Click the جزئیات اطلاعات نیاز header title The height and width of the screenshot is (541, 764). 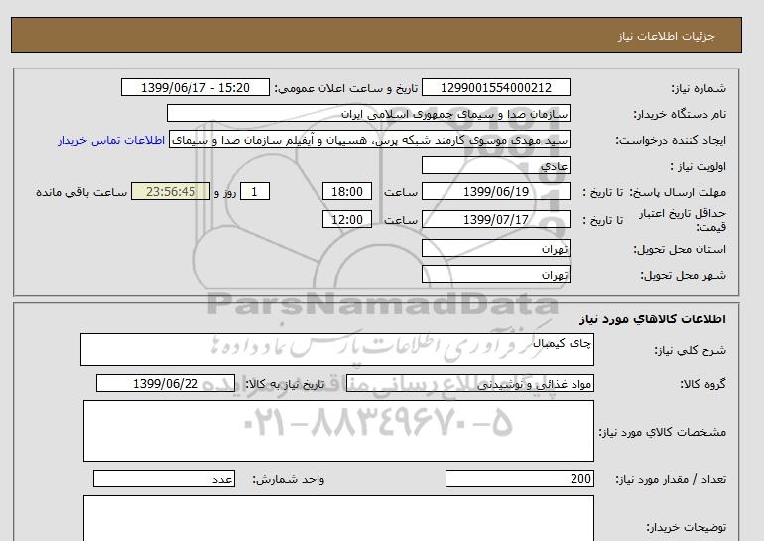coord(666,36)
